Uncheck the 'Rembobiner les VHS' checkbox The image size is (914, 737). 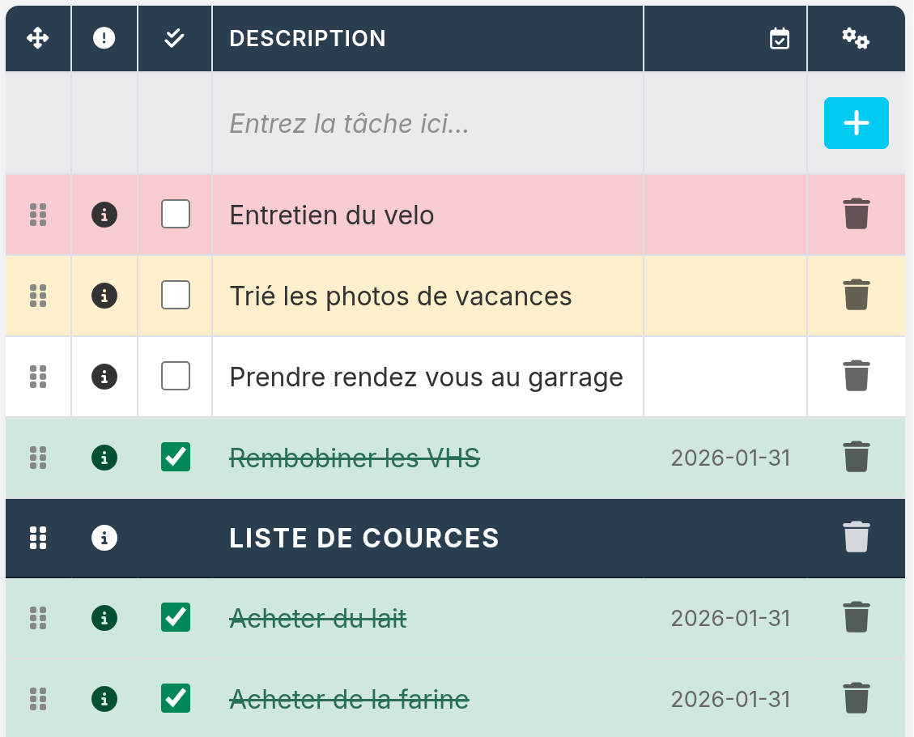coord(176,458)
